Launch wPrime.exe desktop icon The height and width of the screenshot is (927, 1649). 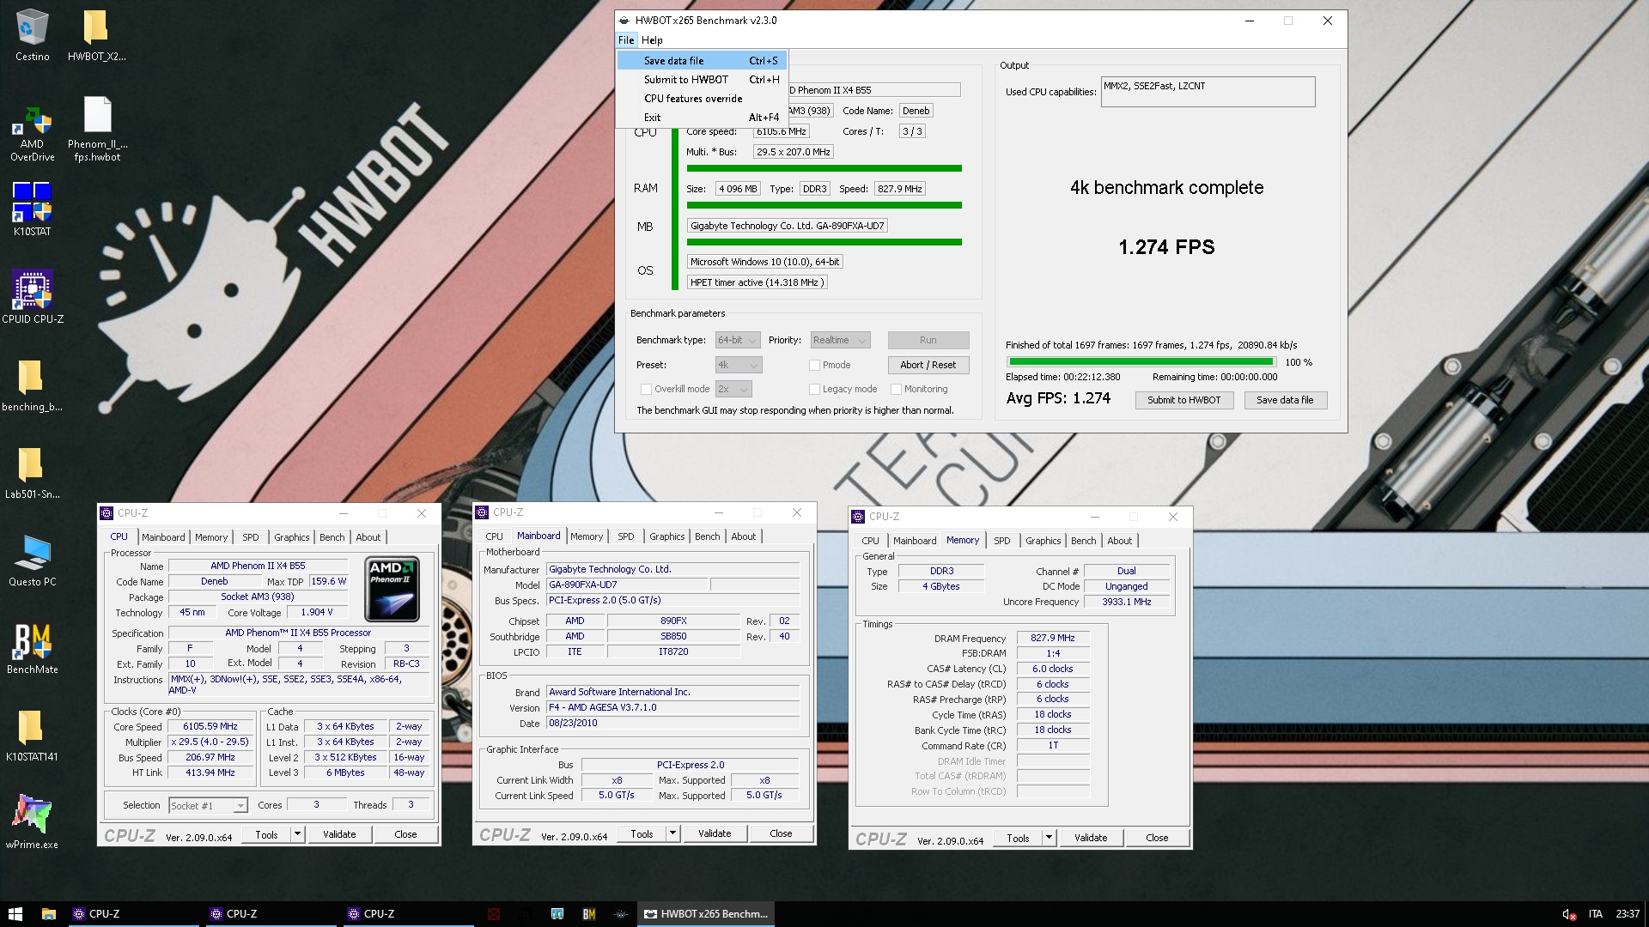tap(32, 822)
